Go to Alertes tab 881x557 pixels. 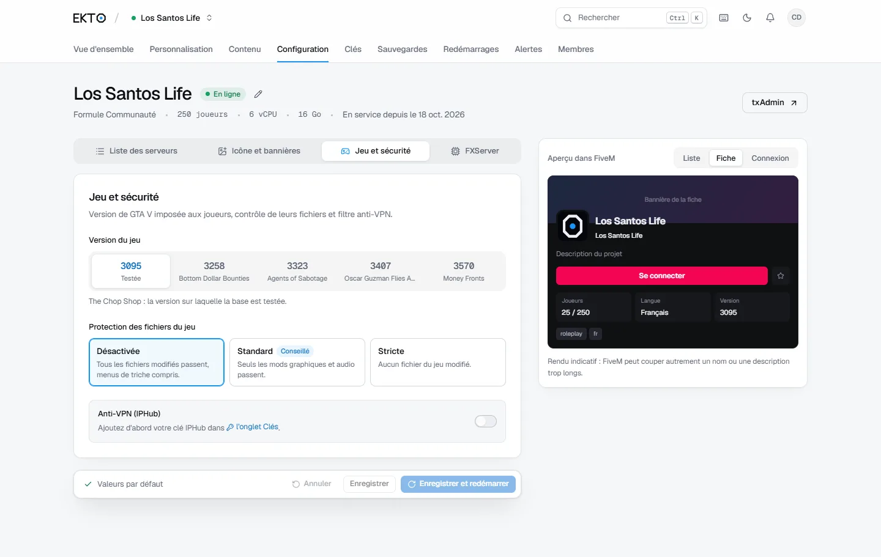tap(529, 49)
